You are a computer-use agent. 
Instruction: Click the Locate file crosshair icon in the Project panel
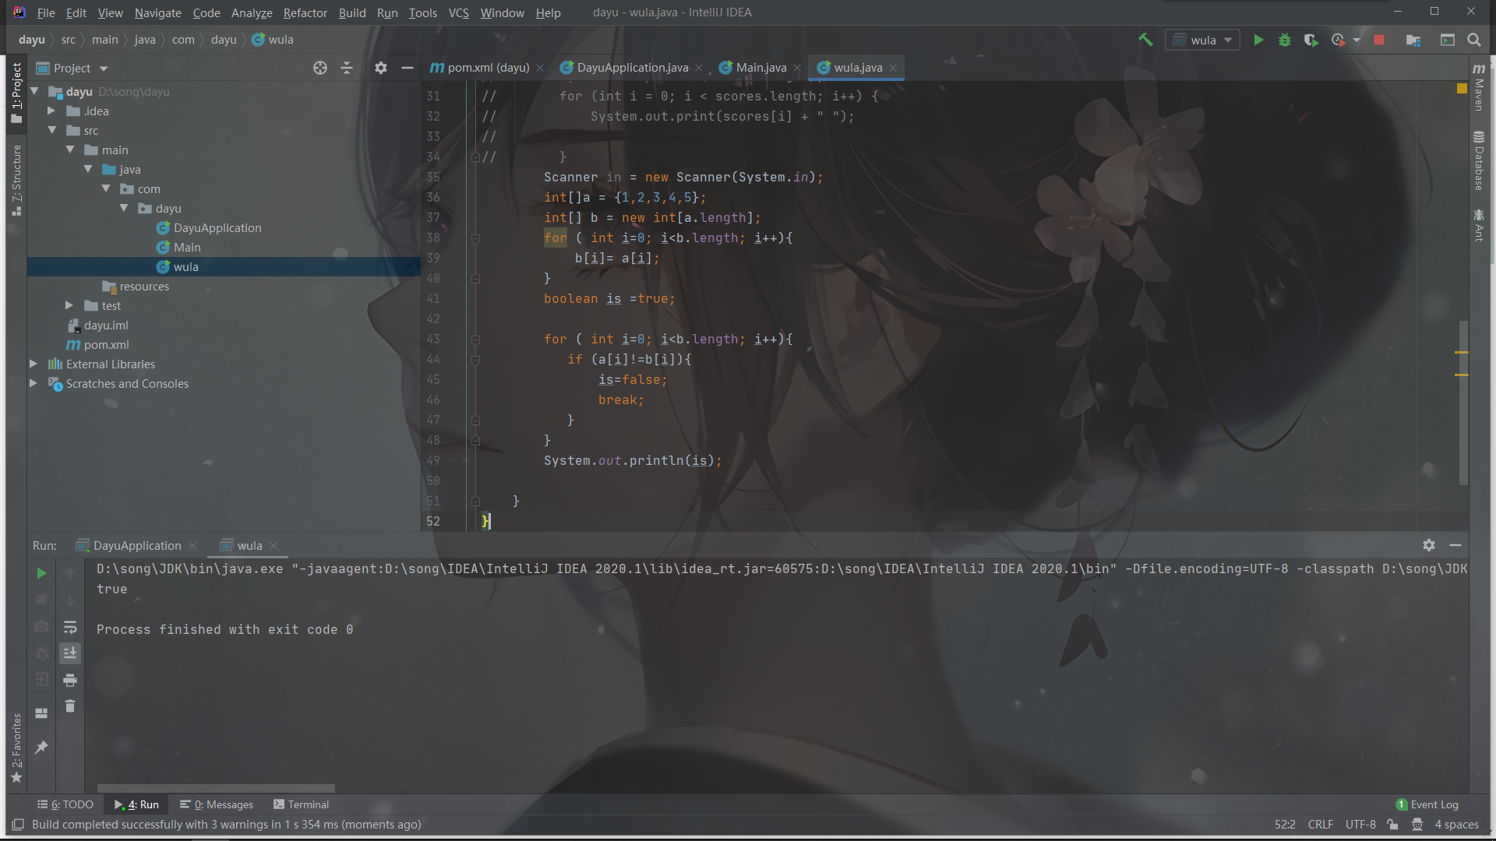point(320,68)
